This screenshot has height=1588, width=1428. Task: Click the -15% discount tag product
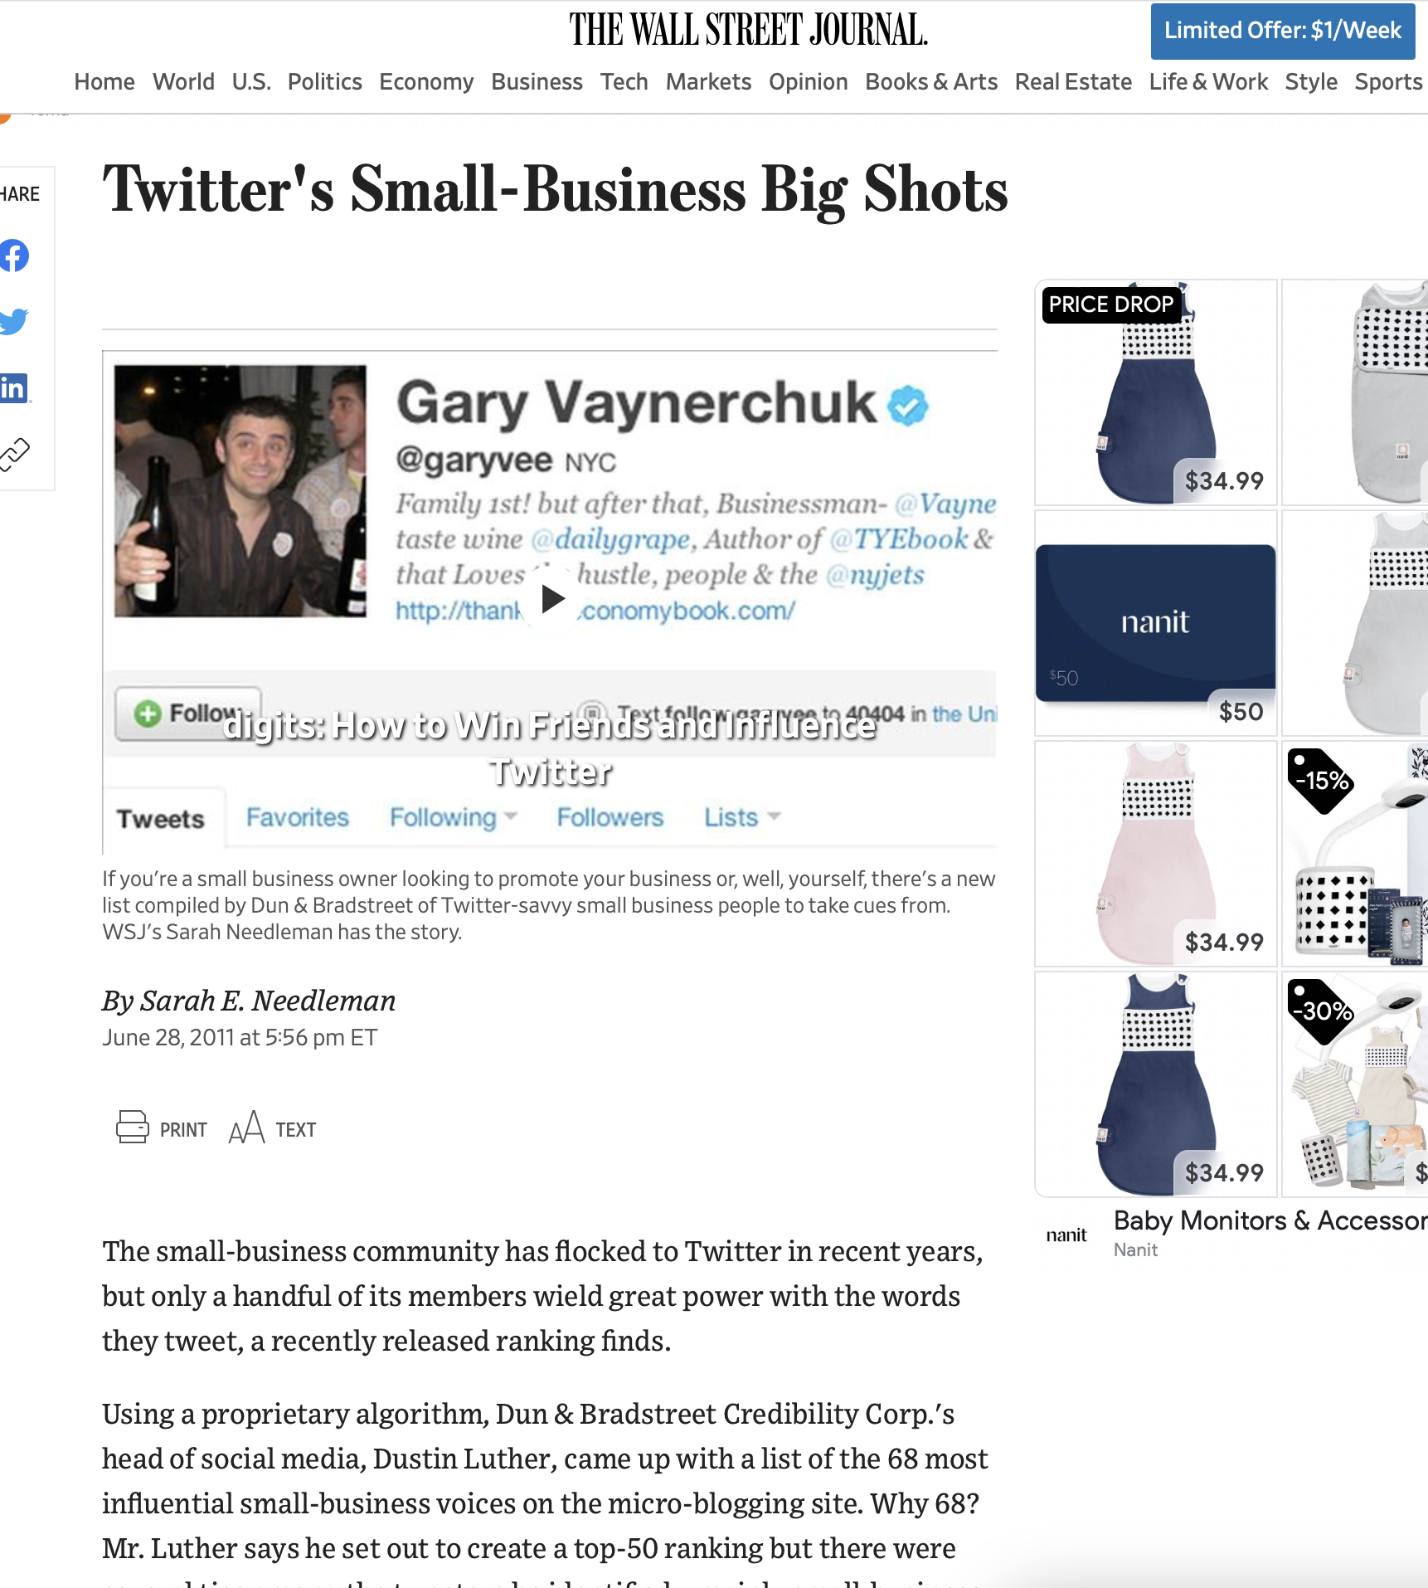pos(1355,855)
